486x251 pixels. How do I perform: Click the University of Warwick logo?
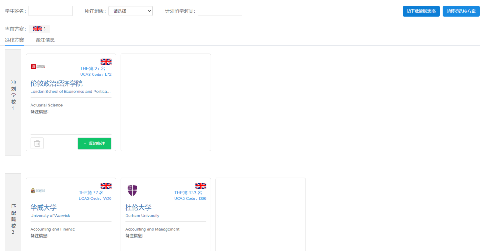tap(38, 190)
